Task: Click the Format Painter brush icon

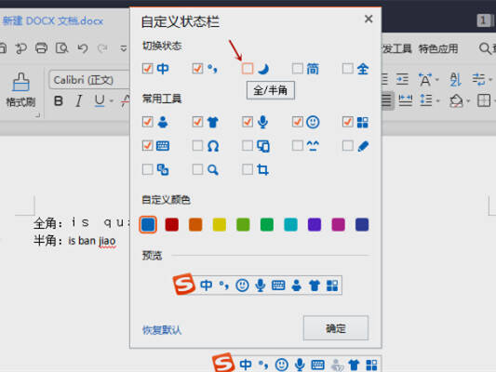Action: pos(20,82)
